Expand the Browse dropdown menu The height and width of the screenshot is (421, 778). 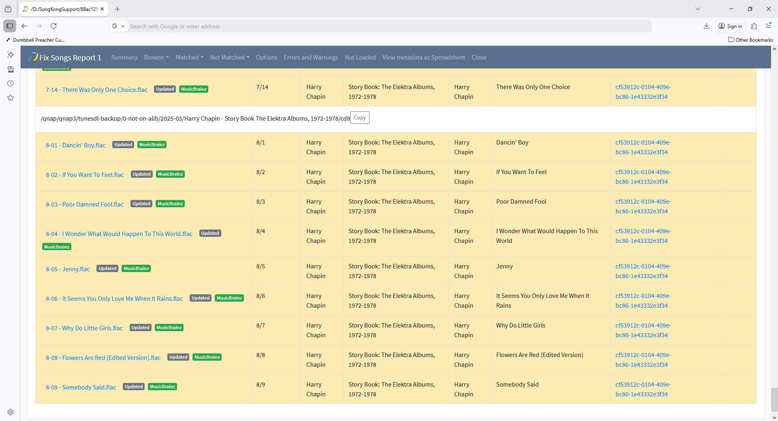tap(156, 57)
